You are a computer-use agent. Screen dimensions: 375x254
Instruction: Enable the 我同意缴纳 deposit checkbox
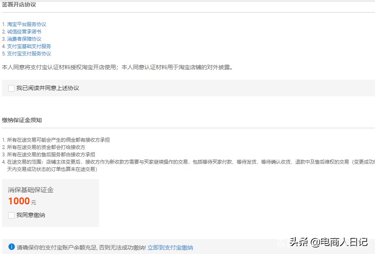pyautogui.click(x=11, y=215)
